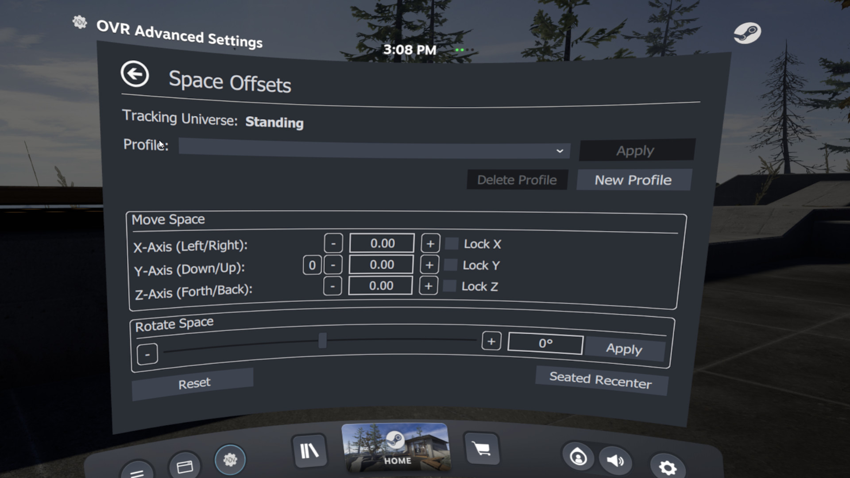Click the Seated Recenter button
The width and height of the screenshot is (850, 478).
click(600, 382)
